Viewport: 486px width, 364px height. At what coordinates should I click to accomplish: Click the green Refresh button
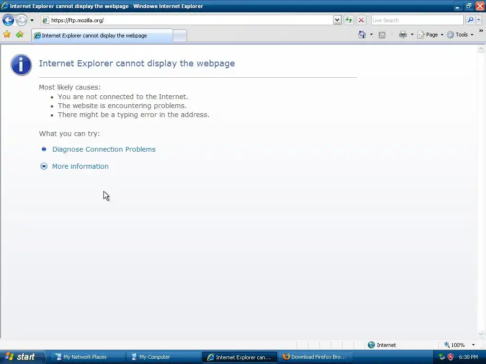[x=349, y=20]
